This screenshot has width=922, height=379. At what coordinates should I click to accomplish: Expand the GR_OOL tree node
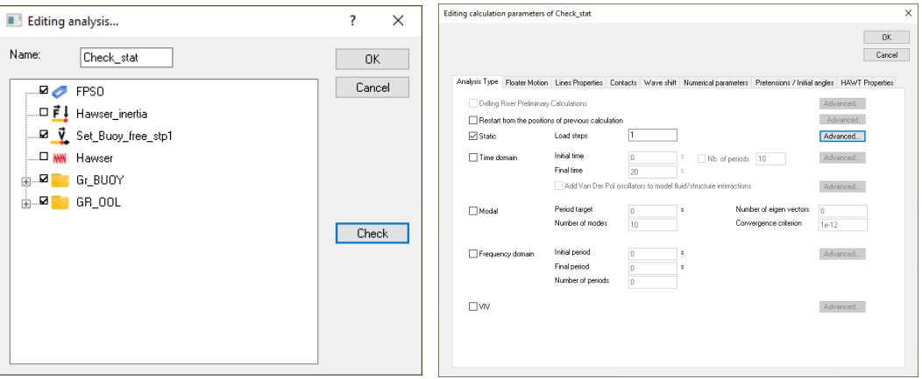[24, 204]
